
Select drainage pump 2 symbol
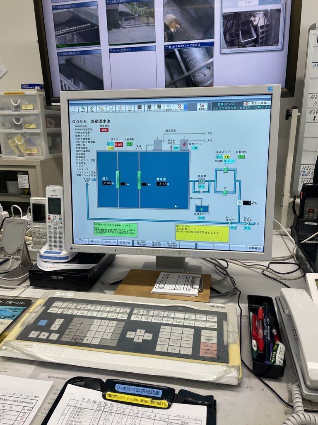225,192
